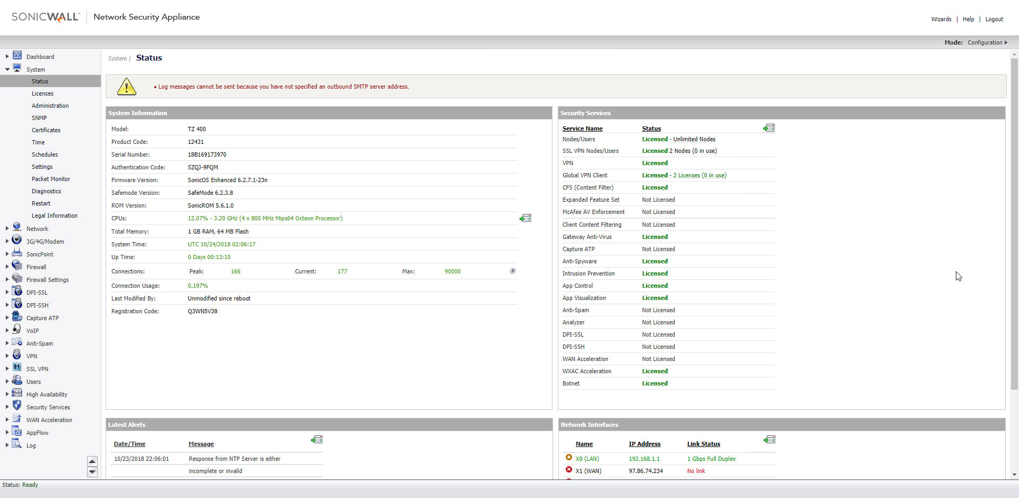Click the CPUs detail arrow icon

(525, 218)
